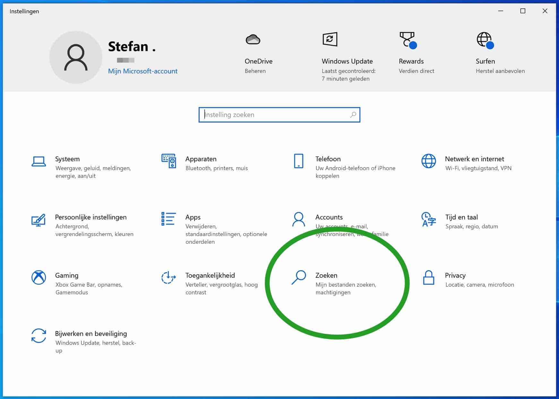Select the Netwerk en internet title
Screen dimensions: 559x399
(x=474, y=159)
